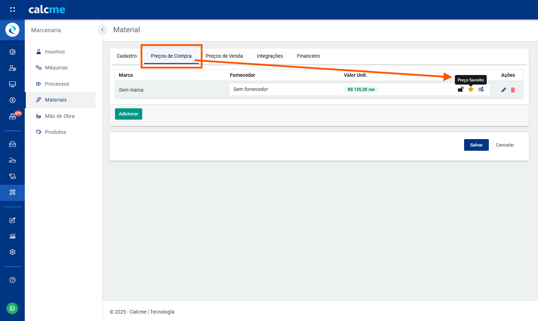This screenshot has width=538, height=321.
Task: Delete the price row with trash icon
Action: tap(513, 90)
